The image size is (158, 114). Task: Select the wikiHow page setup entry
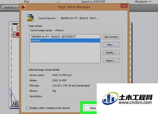tap(65, 40)
